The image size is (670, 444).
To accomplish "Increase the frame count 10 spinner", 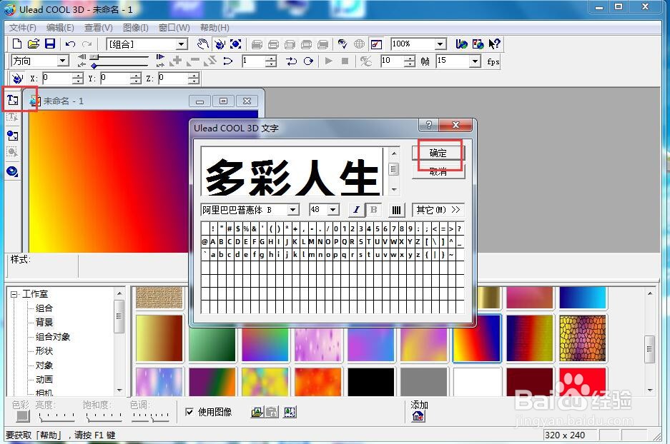I will tap(409, 59).
